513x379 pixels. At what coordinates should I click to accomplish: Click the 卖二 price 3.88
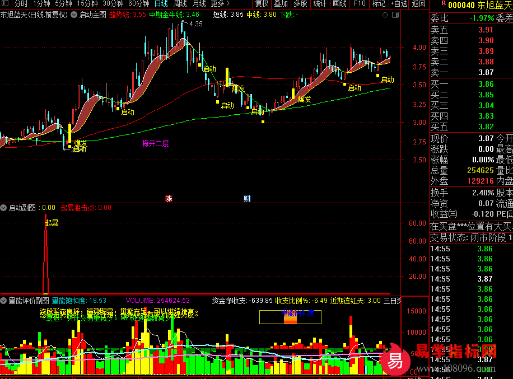click(486, 62)
